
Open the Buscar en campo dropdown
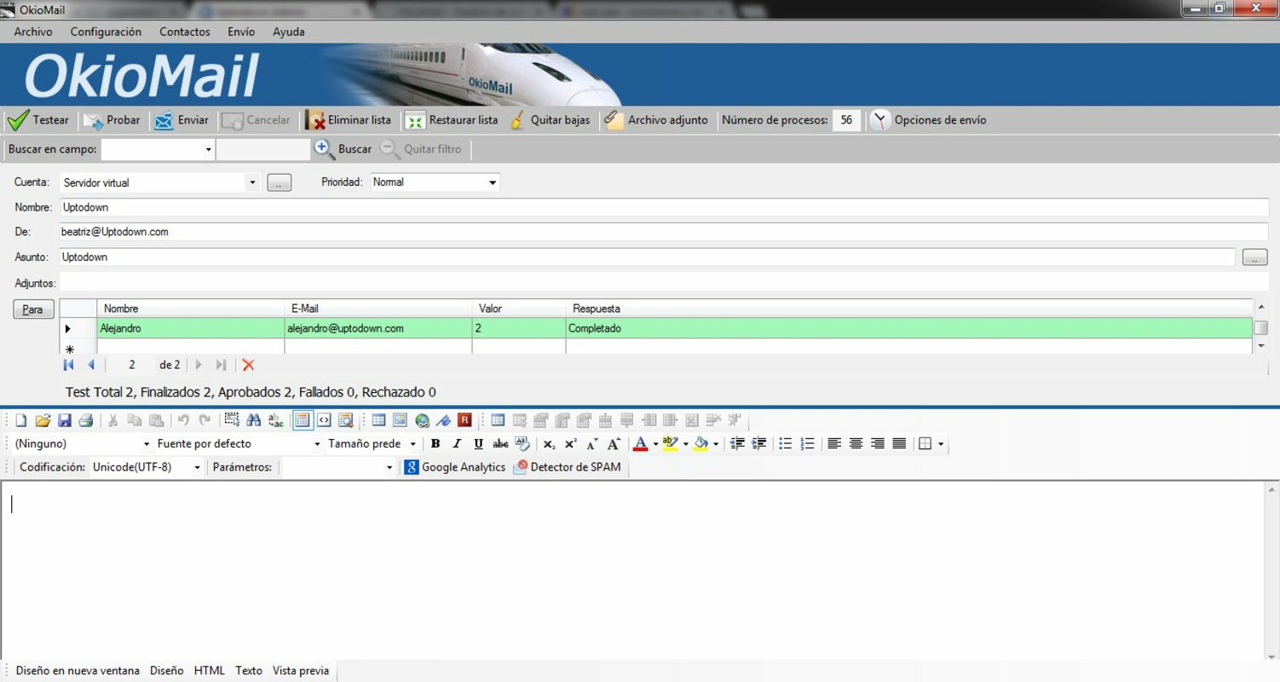coord(158,149)
